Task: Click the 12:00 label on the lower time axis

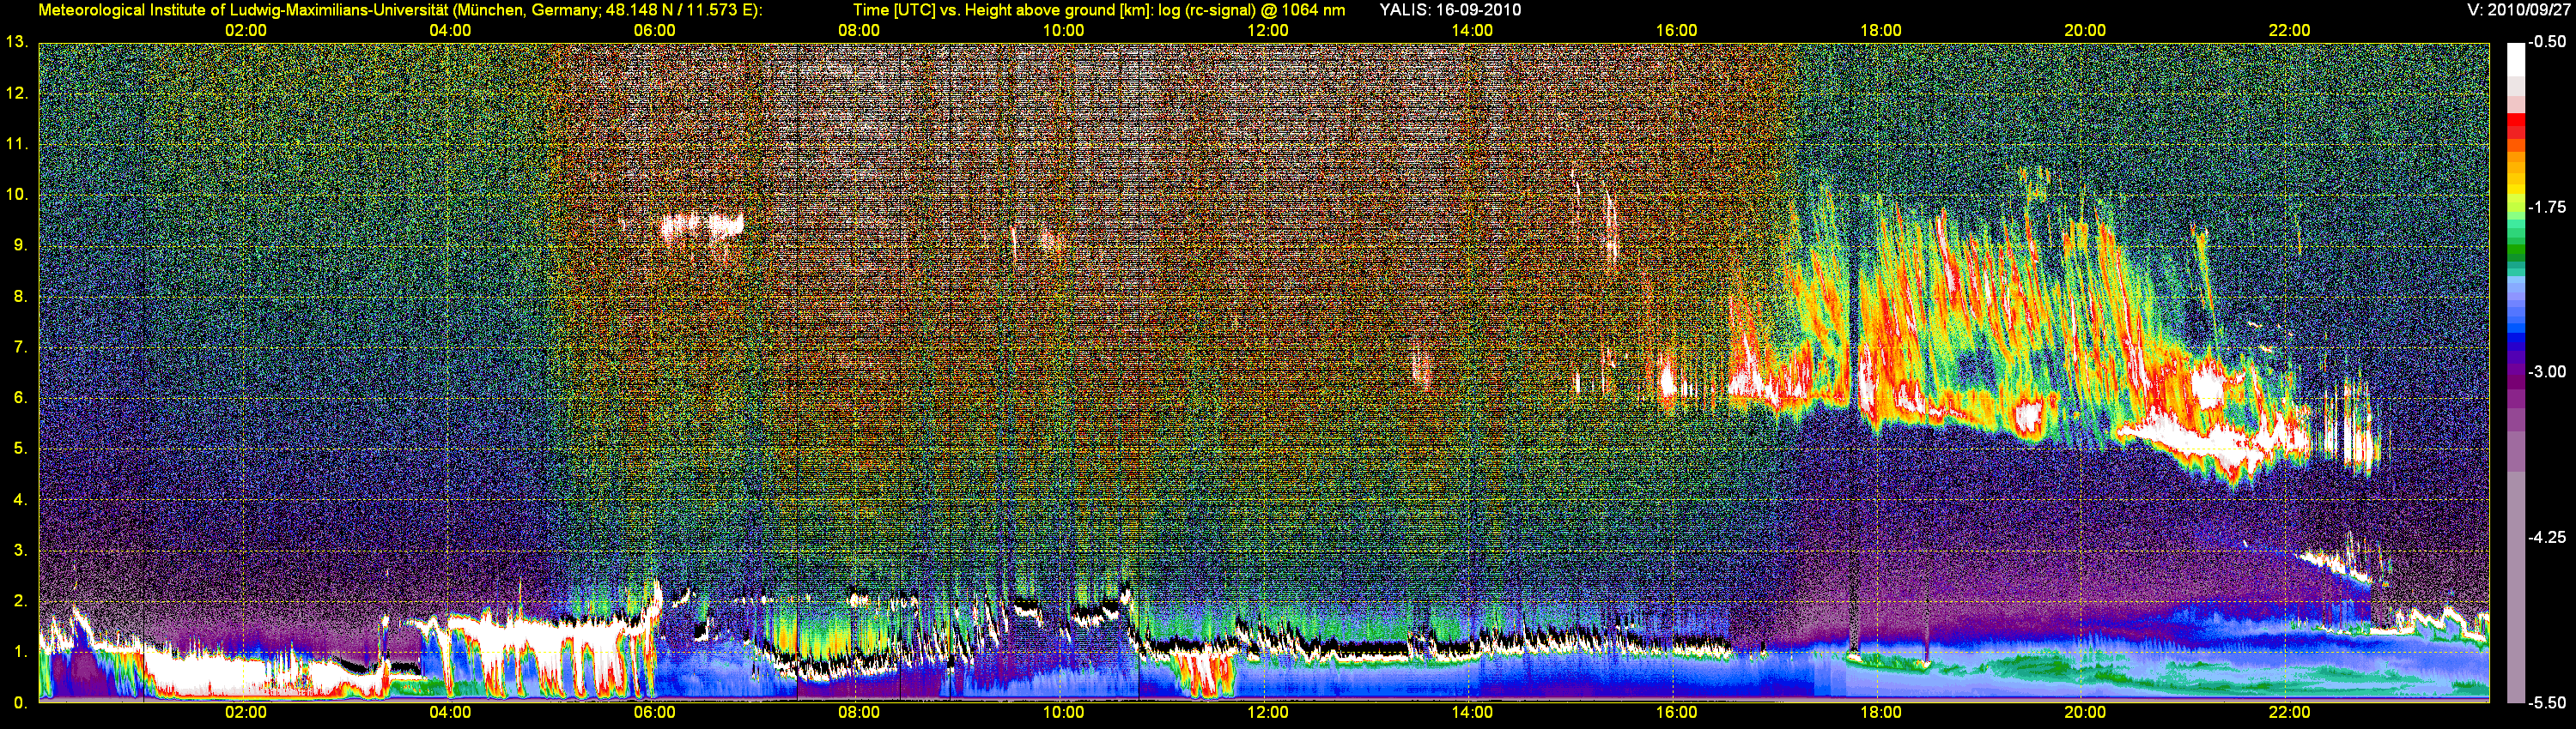Action: 1267,713
